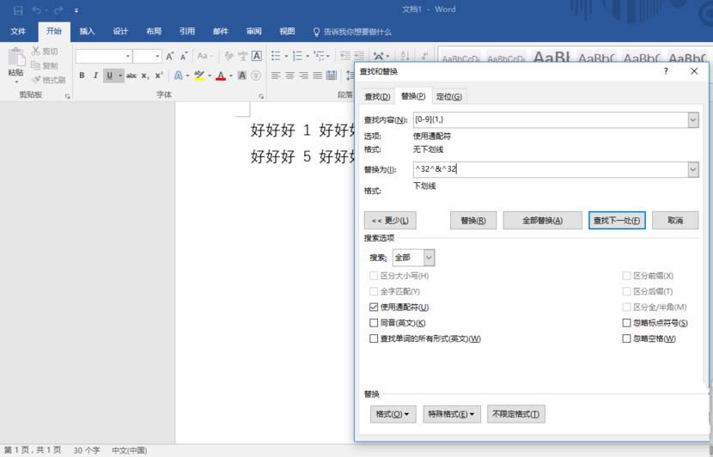Open the 查找内容 history dropdown arrow

coord(693,120)
